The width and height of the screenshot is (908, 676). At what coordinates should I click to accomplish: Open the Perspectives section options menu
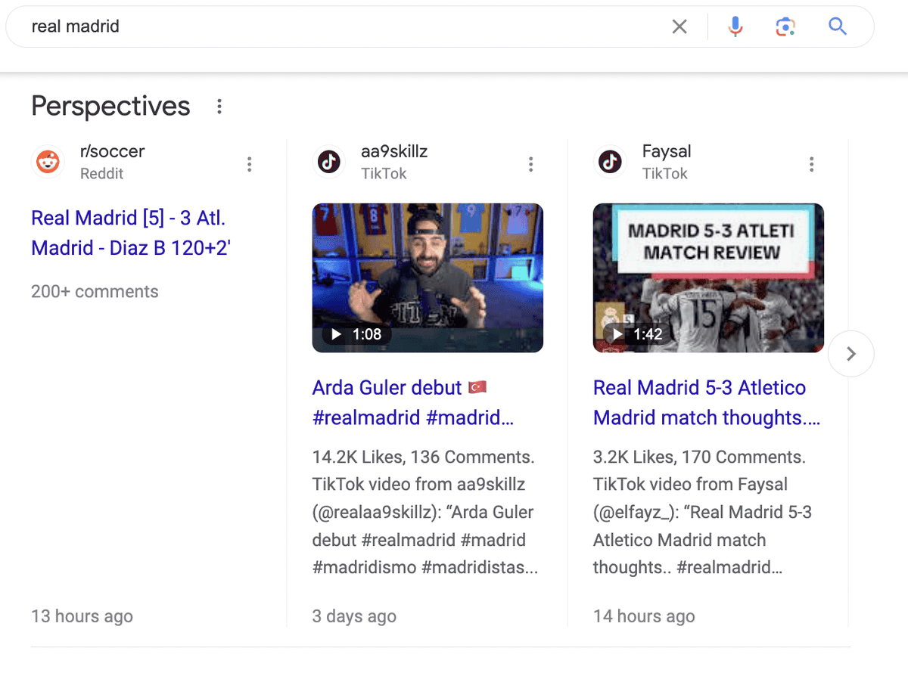pos(219,107)
